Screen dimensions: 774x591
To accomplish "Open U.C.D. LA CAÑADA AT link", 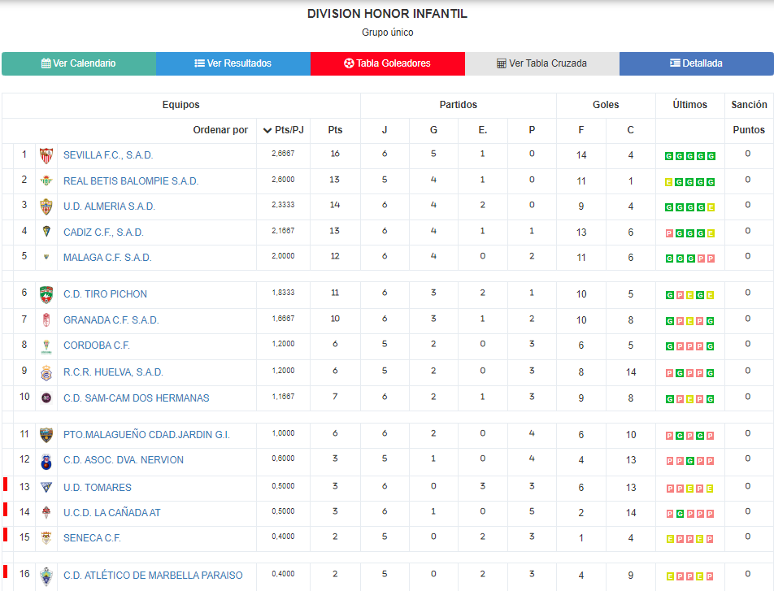I will point(112,513).
